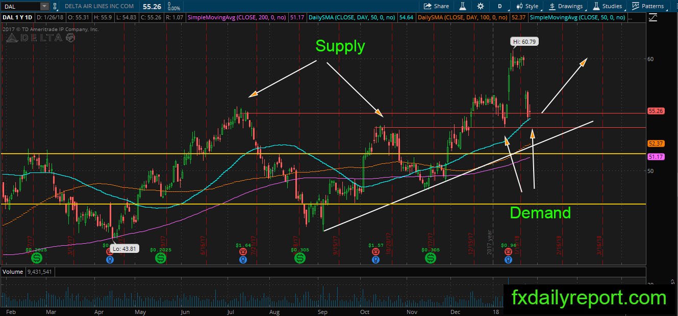678x316 pixels.
Task: Click the November $0.305 dividend icon
Action: (x=431, y=258)
